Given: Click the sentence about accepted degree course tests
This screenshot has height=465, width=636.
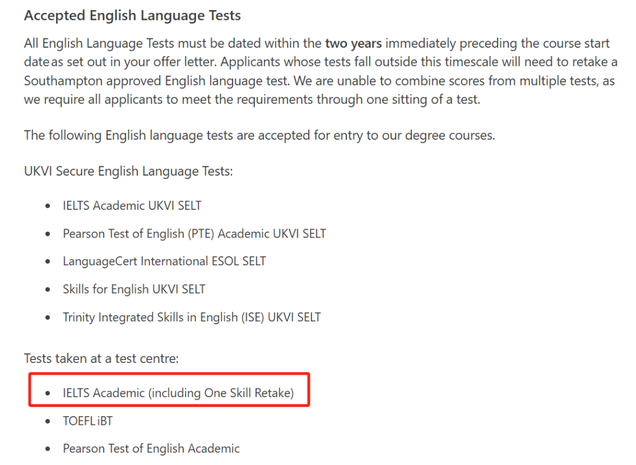Looking at the screenshot, I should [x=260, y=135].
